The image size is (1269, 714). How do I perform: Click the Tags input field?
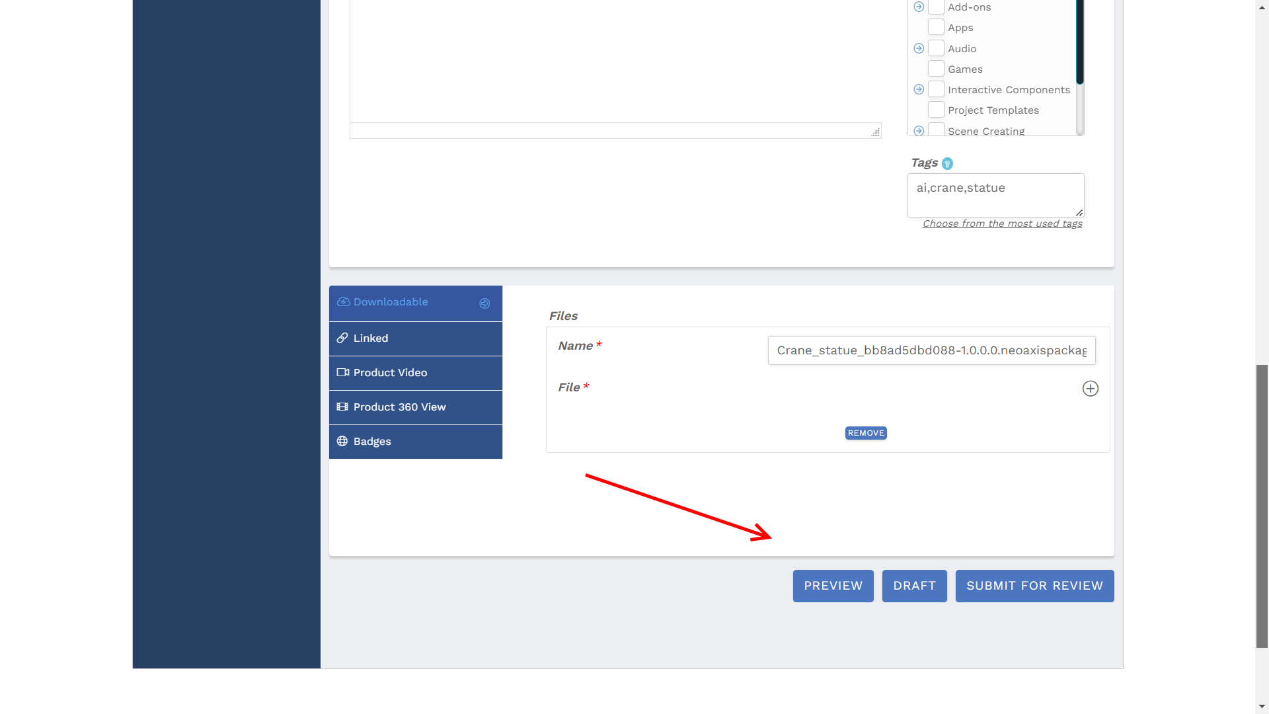pyautogui.click(x=995, y=195)
